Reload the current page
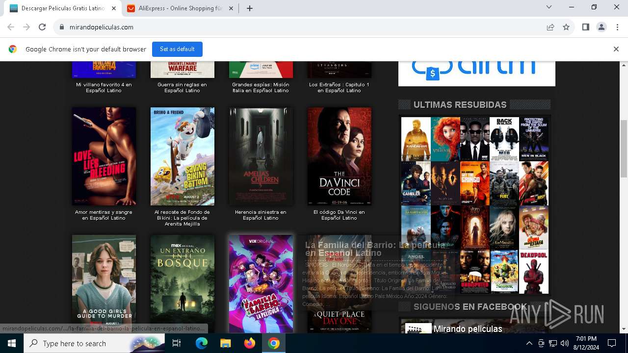Image resolution: width=628 pixels, height=353 pixels. (42, 27)
